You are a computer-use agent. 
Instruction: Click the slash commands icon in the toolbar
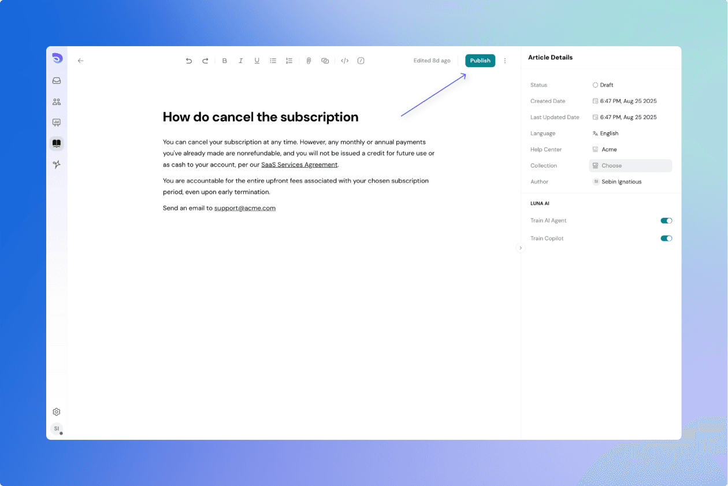[361, 61]
